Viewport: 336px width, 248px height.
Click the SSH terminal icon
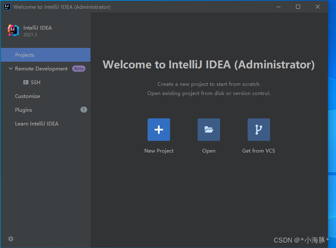click(26, 82)
